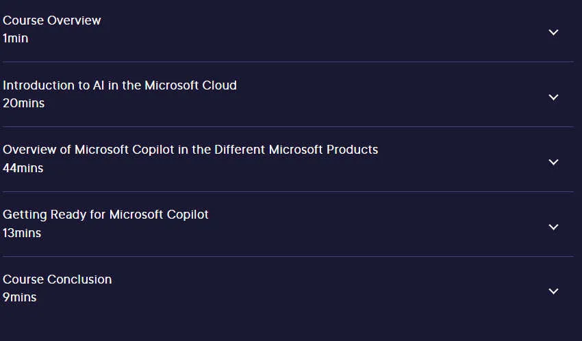Expand chevron for Introduction to AI section
Image resolution: width=582 pixels, height=341 pixels.
pyautogui.click(x=553, y=97)
